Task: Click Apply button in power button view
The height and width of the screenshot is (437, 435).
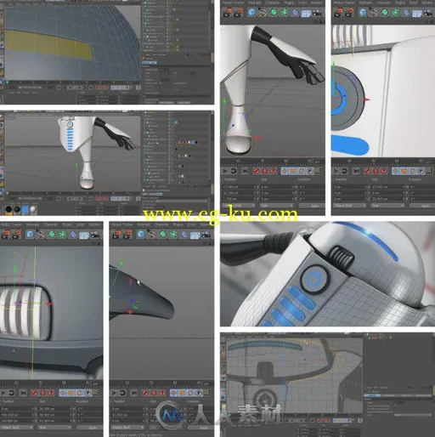Action: pos(422,206)
